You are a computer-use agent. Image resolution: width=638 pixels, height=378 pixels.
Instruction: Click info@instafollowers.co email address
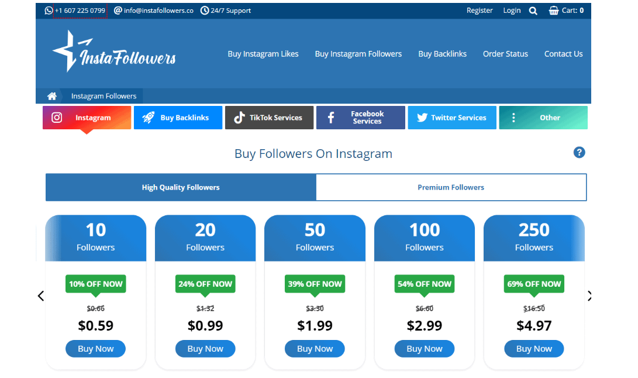click(x=158, y=11)
